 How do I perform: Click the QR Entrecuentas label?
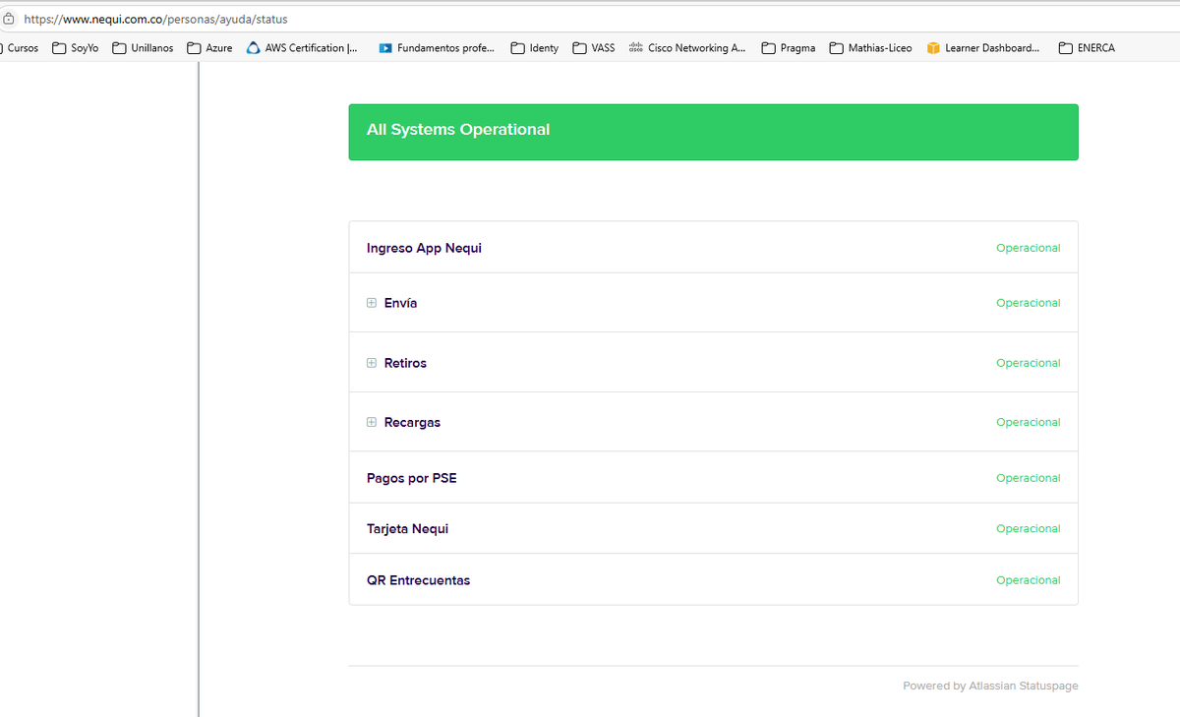[x=418, y=580]
